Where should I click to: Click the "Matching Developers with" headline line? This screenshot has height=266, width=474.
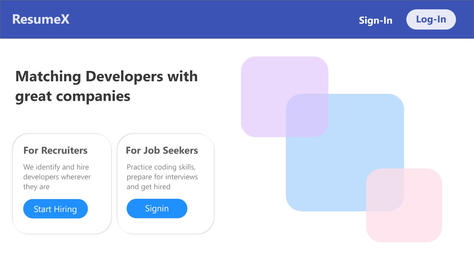coord(107,76)
